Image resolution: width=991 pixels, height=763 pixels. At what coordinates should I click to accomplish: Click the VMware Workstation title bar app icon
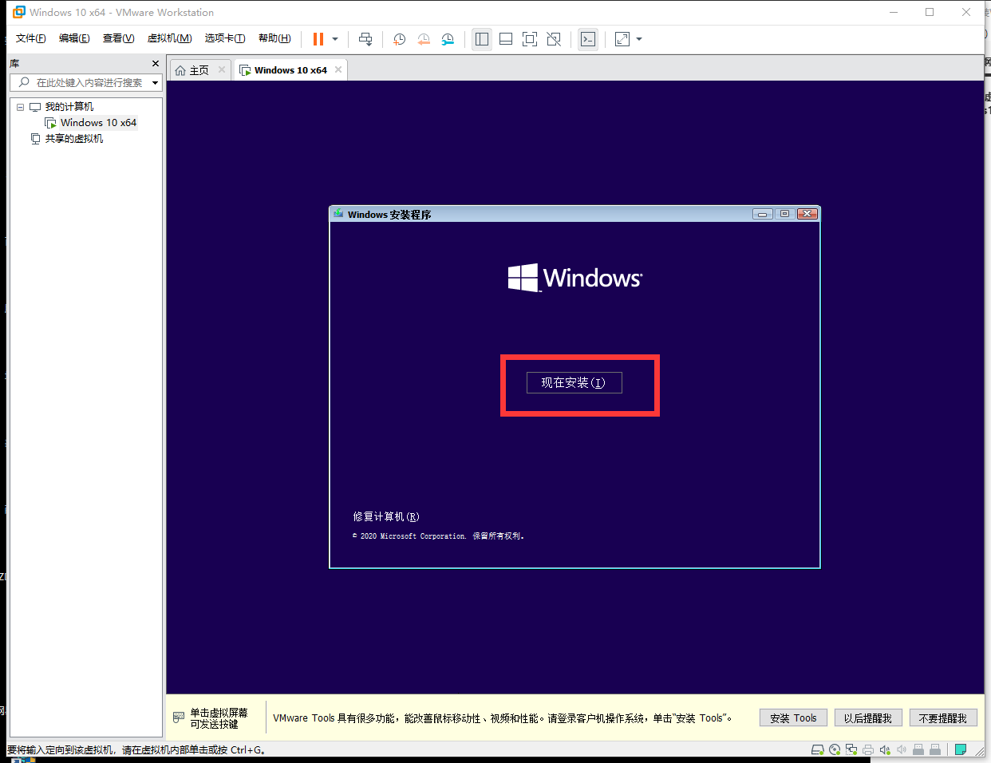point(19,12)
